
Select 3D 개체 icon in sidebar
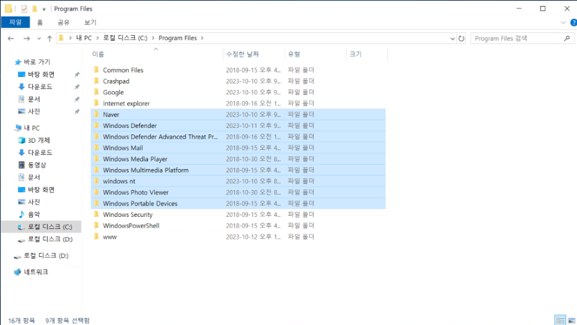(x=22, y=140)
